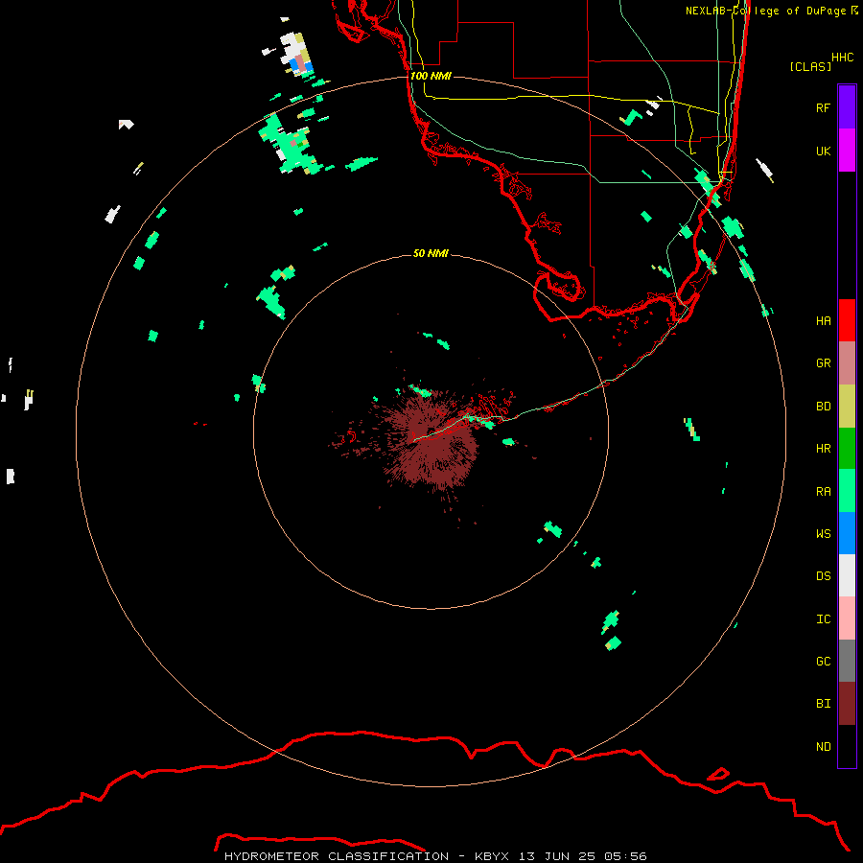The width and height of the screenshot is (863, 863).
Task: Click the RA legend label
Action: point(823,492)
